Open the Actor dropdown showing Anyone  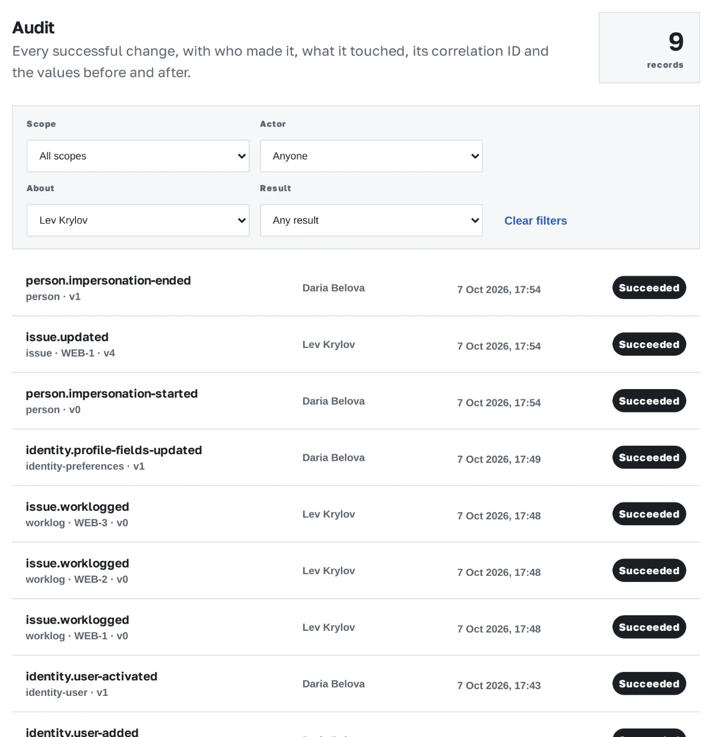point(371,156)
